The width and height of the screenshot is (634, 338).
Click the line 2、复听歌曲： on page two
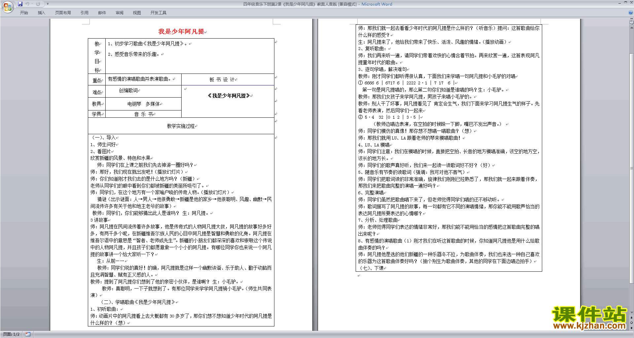[x=372, y=48]
